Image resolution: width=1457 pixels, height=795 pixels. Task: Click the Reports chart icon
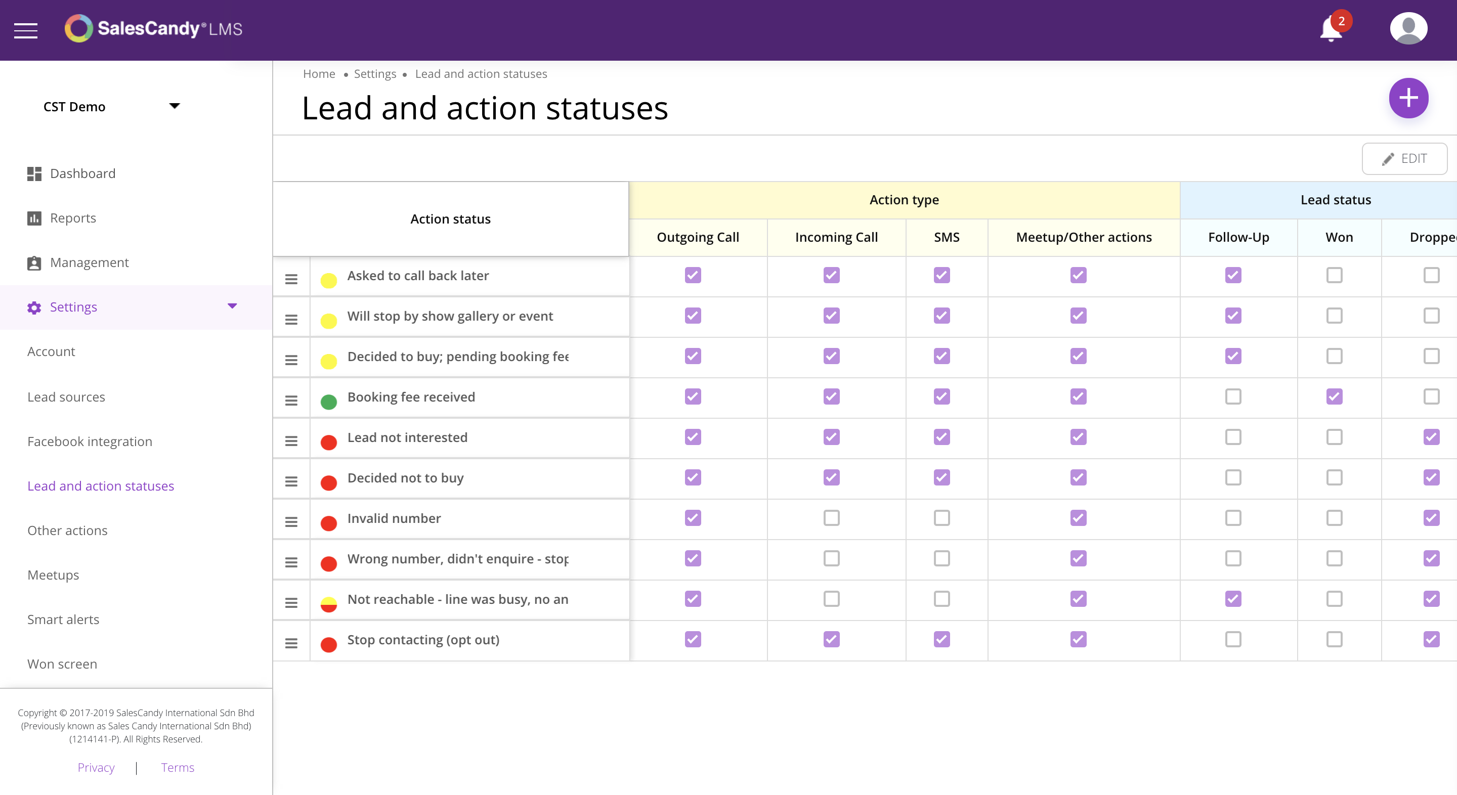[x=34, y=218]
